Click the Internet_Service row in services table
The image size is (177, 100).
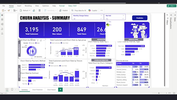tap(132, 69)
